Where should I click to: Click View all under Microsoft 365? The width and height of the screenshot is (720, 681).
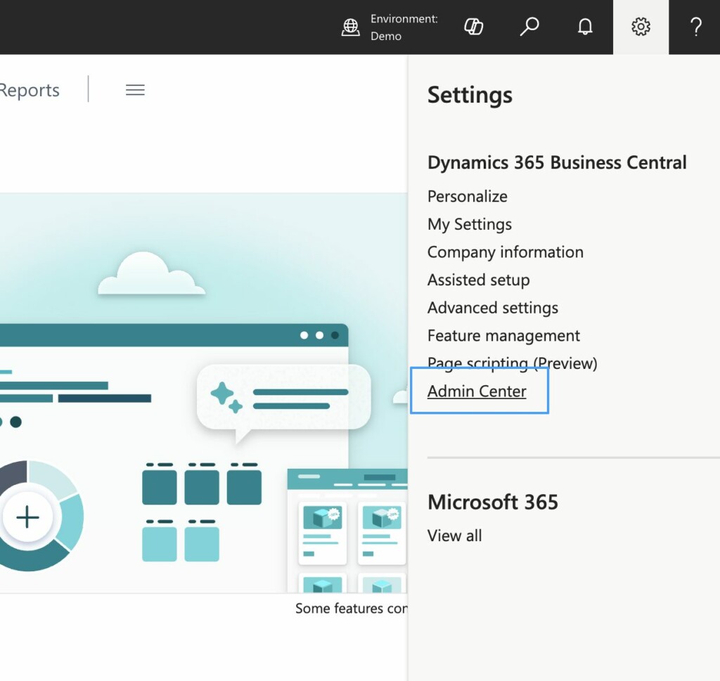click(454, 536)
